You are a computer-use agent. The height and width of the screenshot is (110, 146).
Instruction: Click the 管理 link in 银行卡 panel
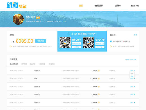(135, 35)
